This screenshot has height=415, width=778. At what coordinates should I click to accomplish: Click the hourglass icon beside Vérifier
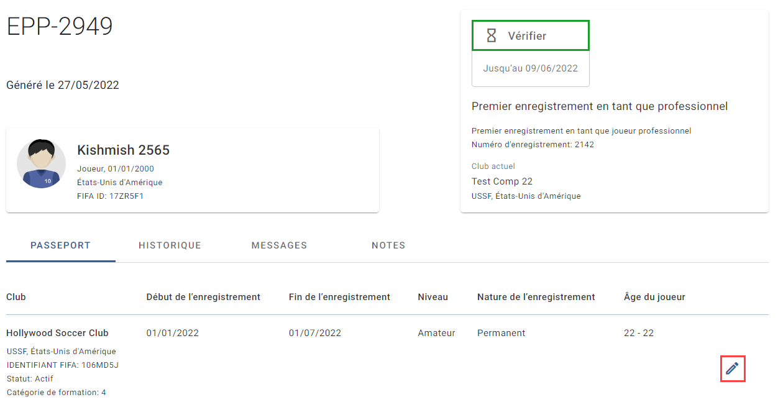pos(491,36)
